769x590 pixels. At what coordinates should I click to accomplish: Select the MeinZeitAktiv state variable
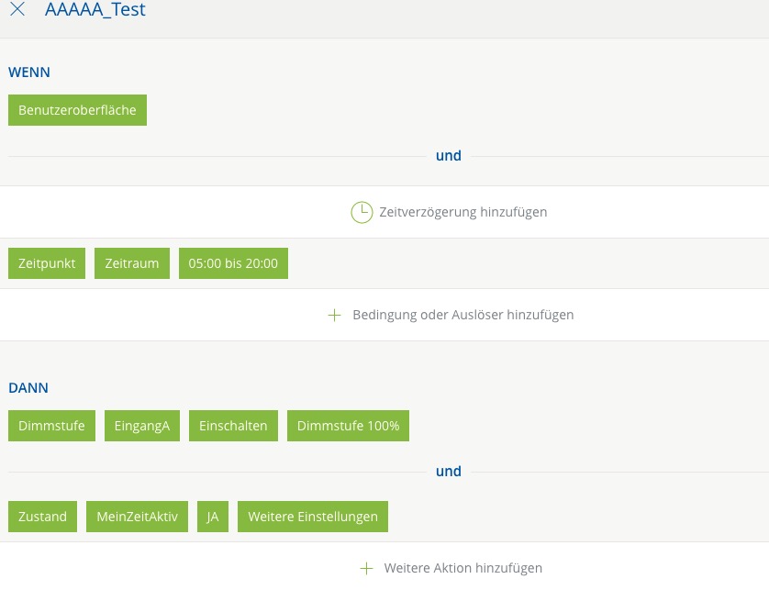click(137, 517)
